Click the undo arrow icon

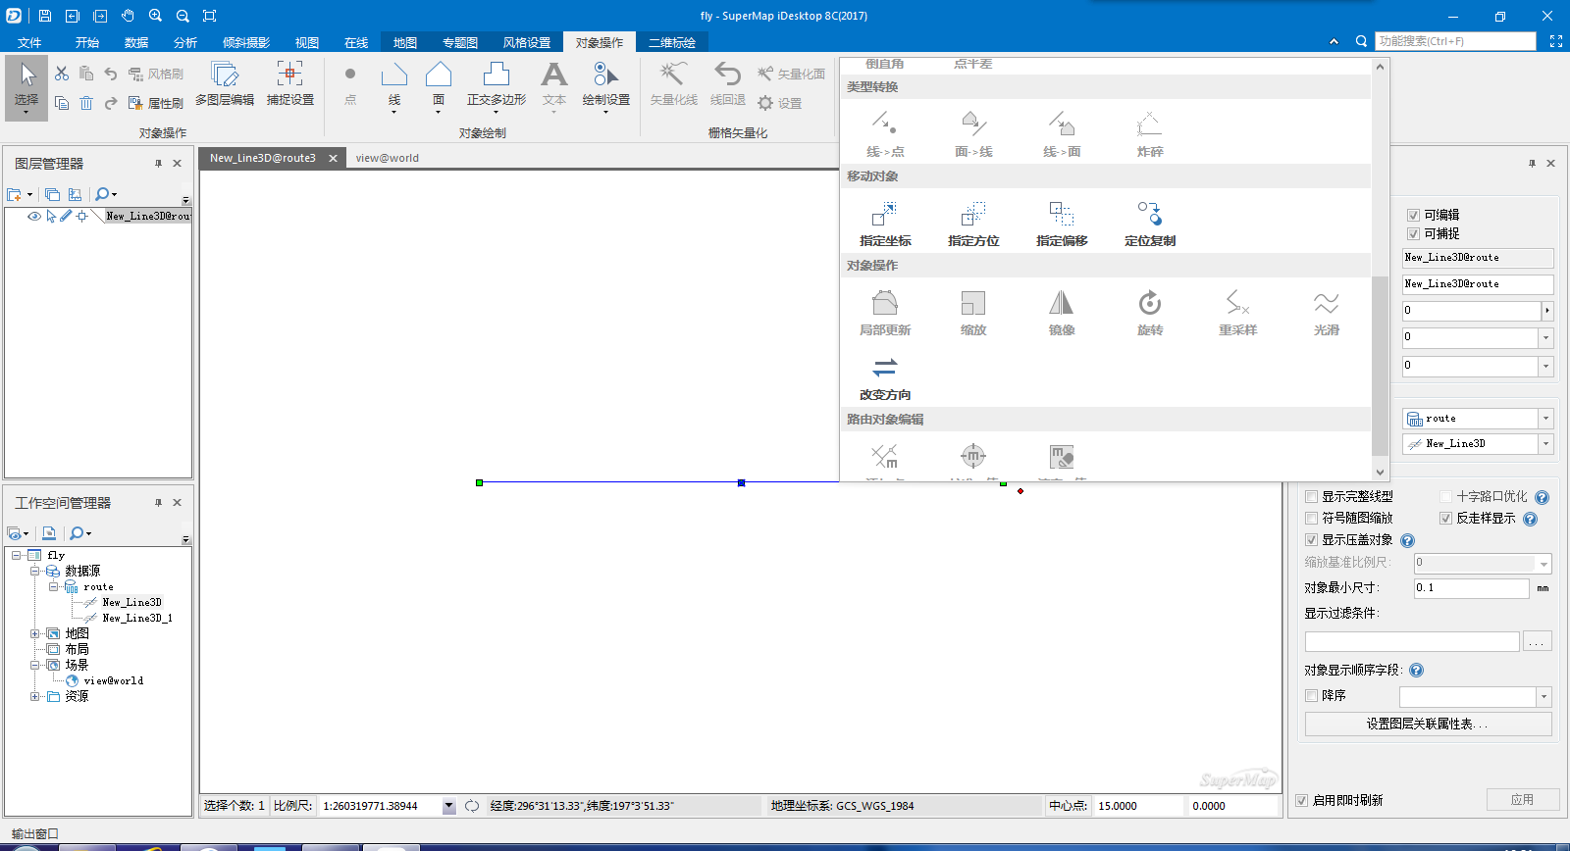click(x=111, y=74)
